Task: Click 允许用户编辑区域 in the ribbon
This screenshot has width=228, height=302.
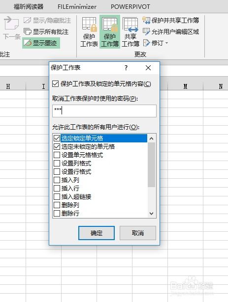Action: tap(171, 31)
